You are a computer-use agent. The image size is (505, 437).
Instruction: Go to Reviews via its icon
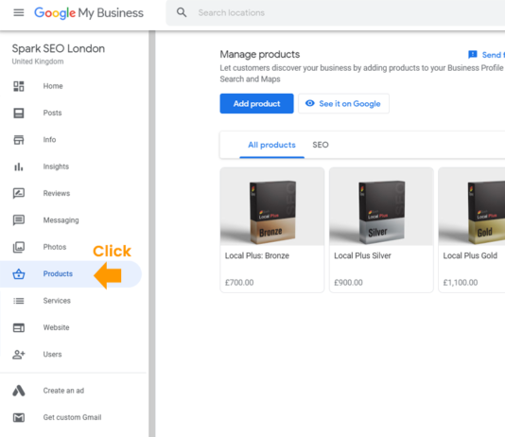pyautogui.click(x=19, y=193)
